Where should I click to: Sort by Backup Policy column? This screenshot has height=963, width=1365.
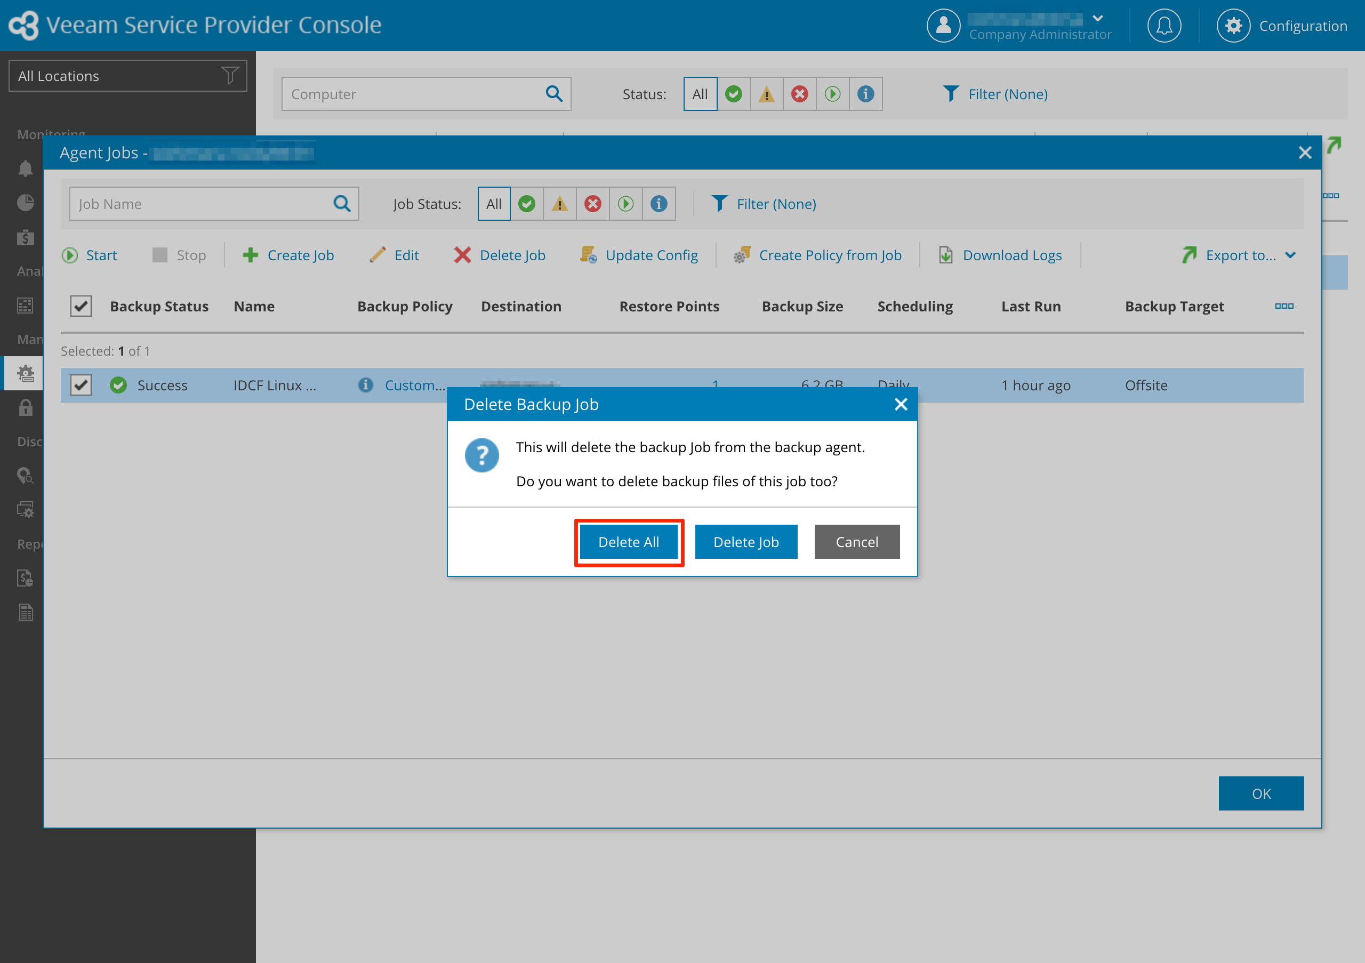click(405, 306)
